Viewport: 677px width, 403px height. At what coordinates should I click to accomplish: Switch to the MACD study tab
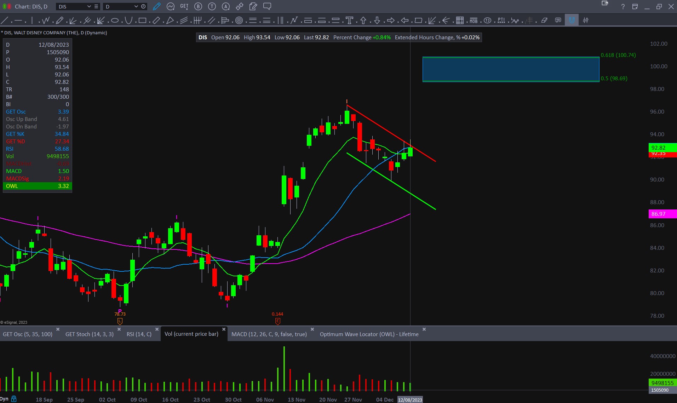click(x=269, y=334)
